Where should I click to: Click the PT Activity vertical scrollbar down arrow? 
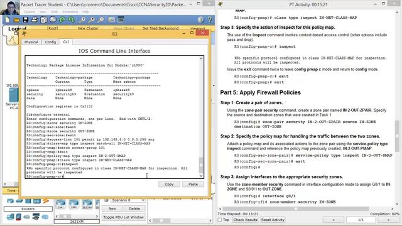397,204
